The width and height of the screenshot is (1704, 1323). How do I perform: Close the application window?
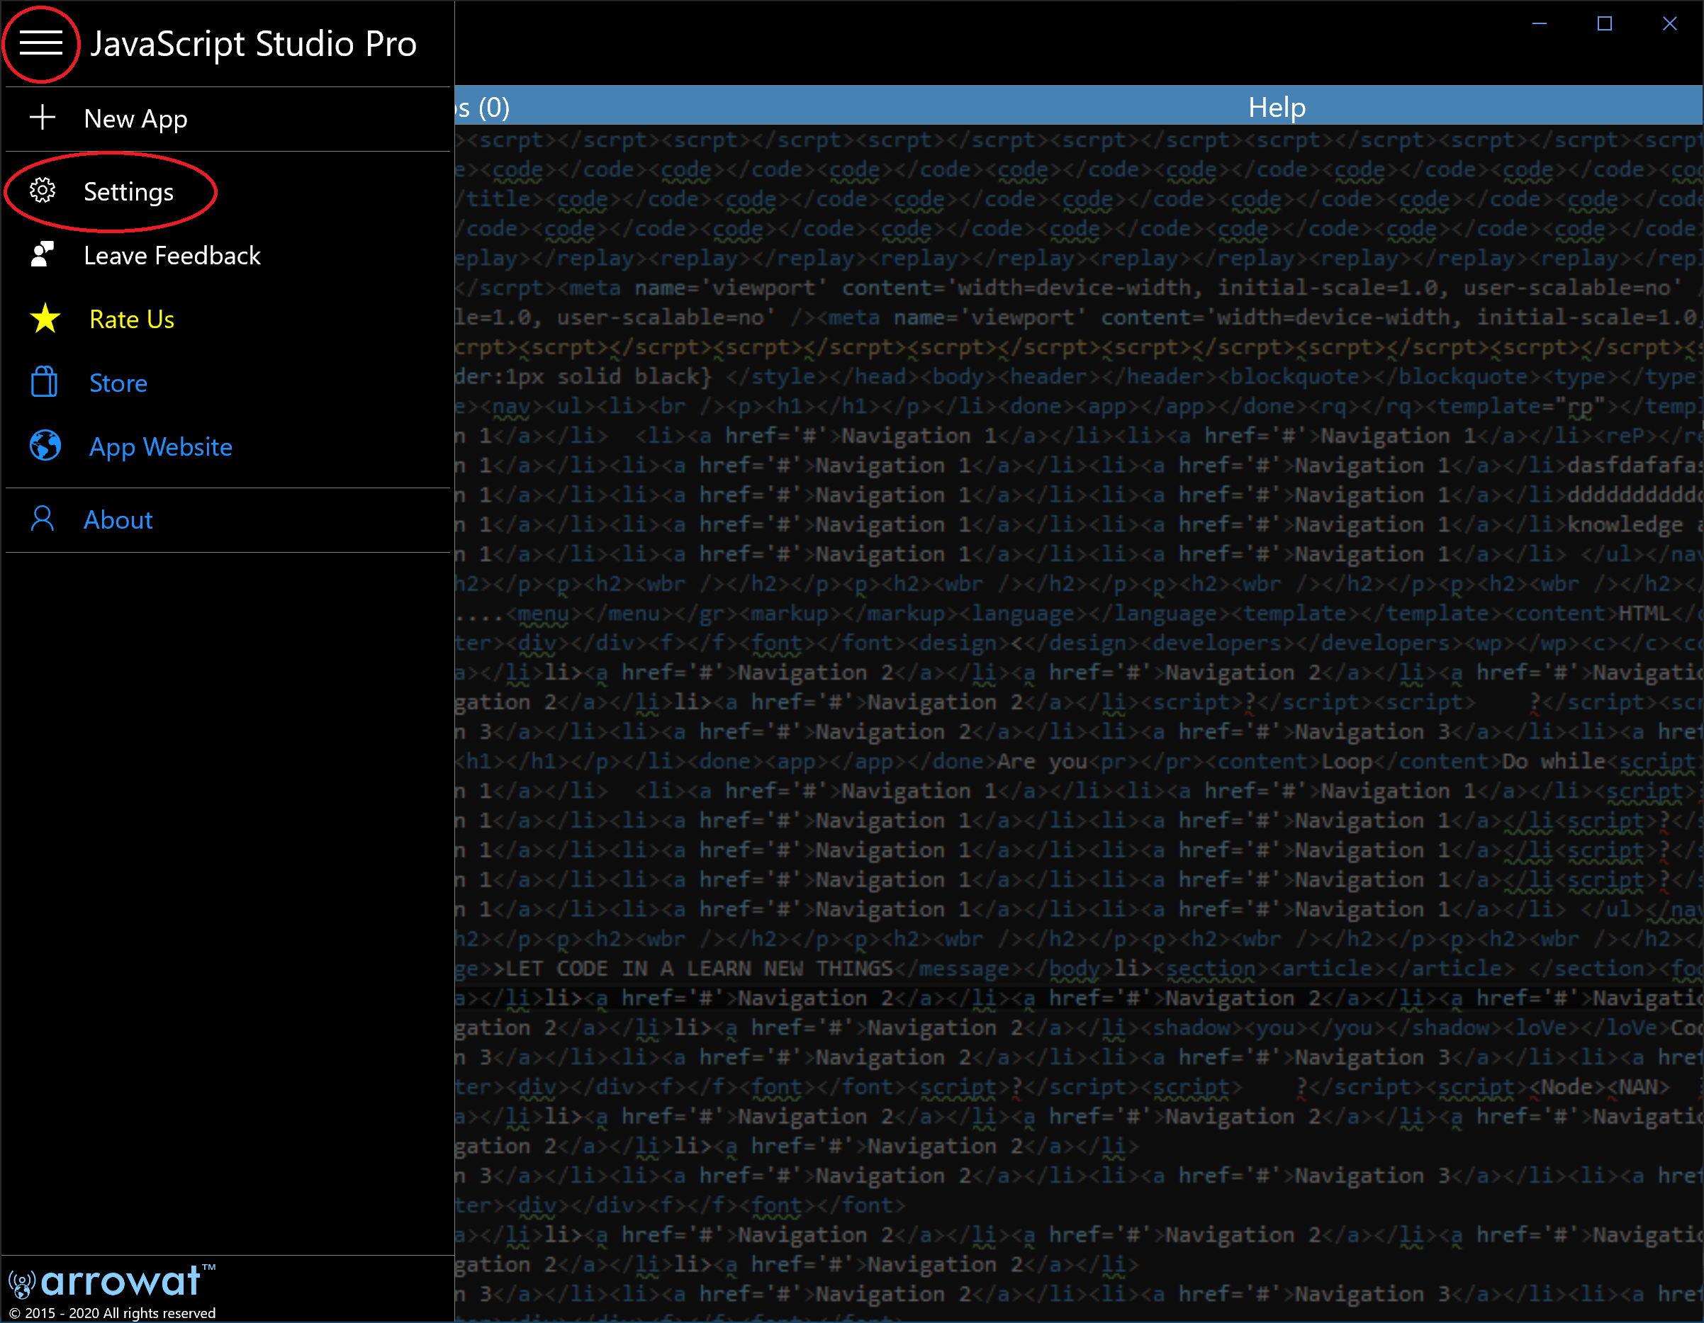[x=1669, y=24]
